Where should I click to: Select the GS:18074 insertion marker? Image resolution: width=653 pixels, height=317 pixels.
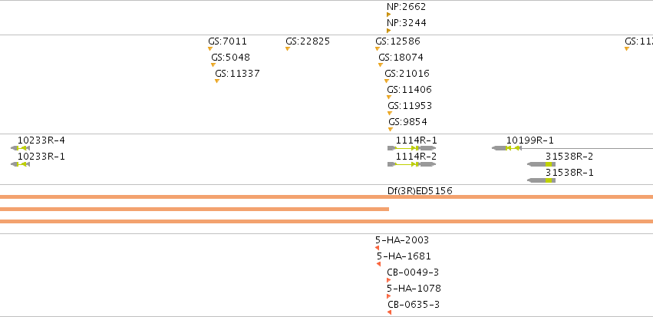pos(381,65)
